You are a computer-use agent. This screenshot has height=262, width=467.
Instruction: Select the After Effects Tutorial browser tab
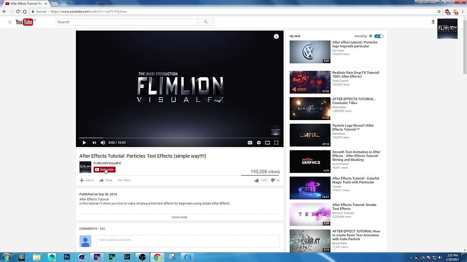(26, 4)
